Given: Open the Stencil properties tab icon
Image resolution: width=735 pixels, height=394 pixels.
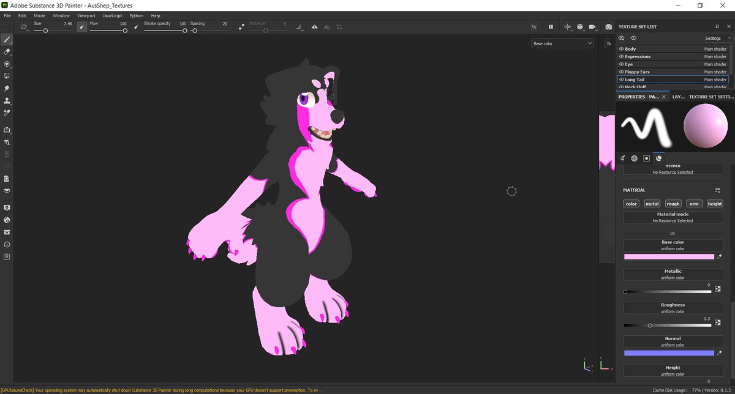Looking at the screenshot, I should [646, 158].
